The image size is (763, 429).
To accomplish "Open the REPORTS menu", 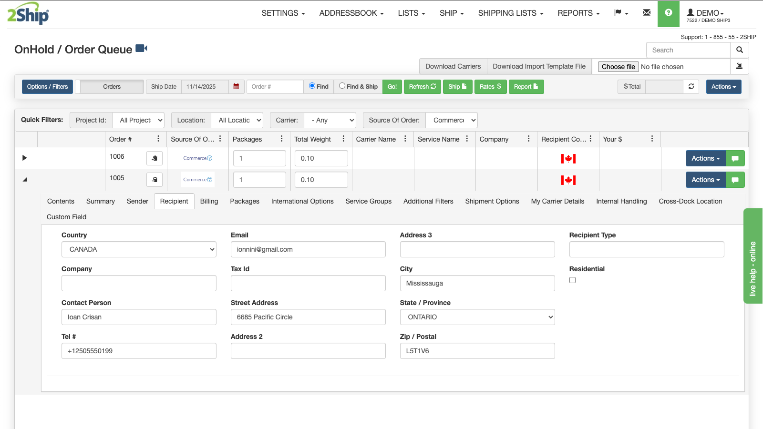I will [x=578, y=13].
